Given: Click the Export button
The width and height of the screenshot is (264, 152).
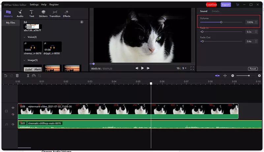Looking at the screenshot, I should pos(226,5).
